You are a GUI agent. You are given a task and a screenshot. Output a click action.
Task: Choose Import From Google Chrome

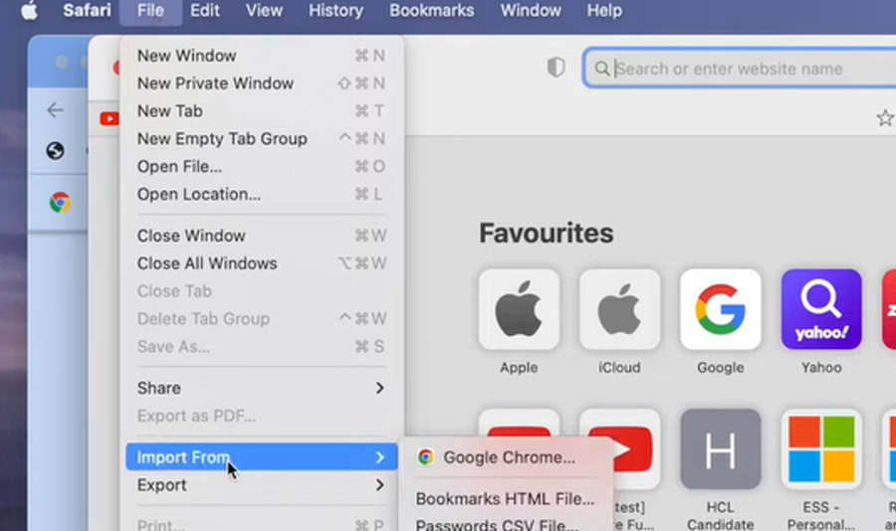click(508, 457)
